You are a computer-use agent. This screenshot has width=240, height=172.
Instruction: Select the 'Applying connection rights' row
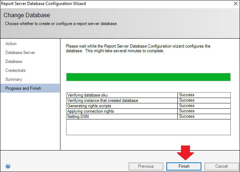click(148, 111)
